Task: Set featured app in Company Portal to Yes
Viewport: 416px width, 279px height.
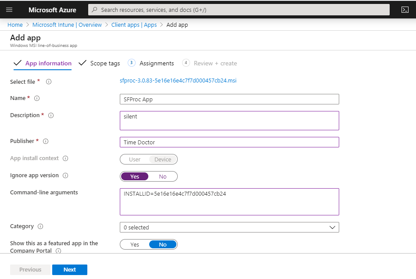Action: click(x=135, y=244)
